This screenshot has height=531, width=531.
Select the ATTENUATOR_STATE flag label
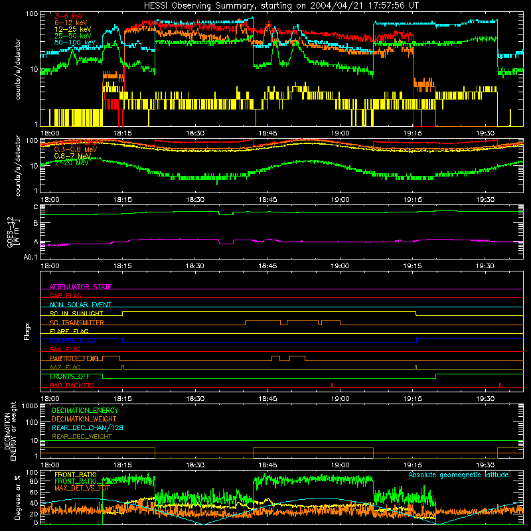tap(80, 287)
